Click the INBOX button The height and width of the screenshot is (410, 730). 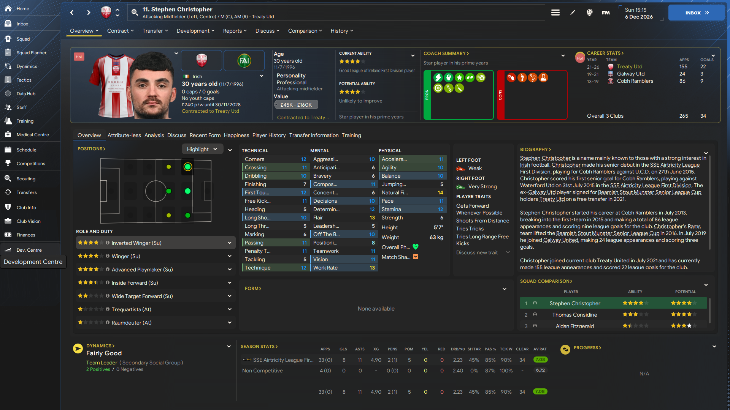click(x=697, y=13)
